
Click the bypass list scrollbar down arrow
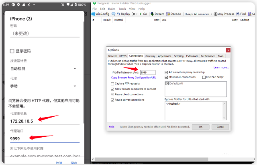(x=224, y=118)
